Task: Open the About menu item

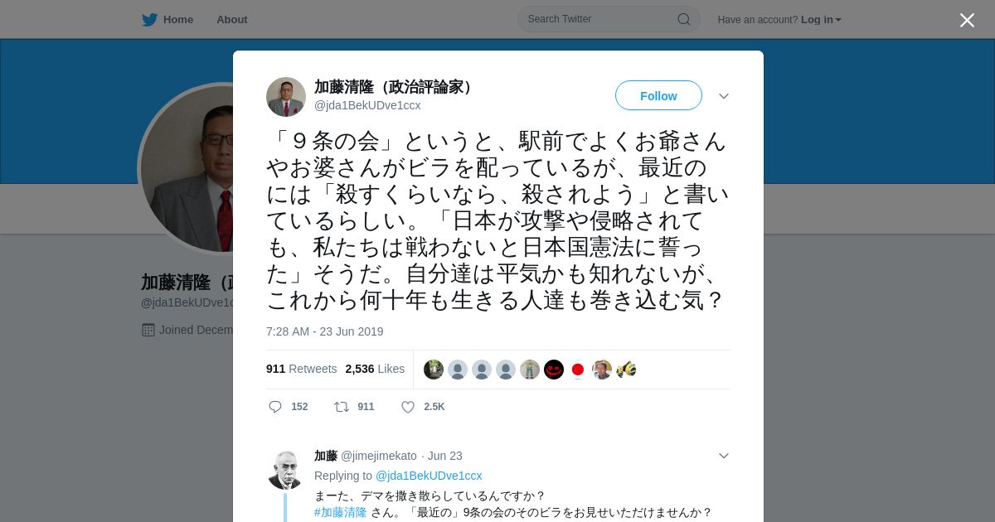Action: (x=232, y=20)
